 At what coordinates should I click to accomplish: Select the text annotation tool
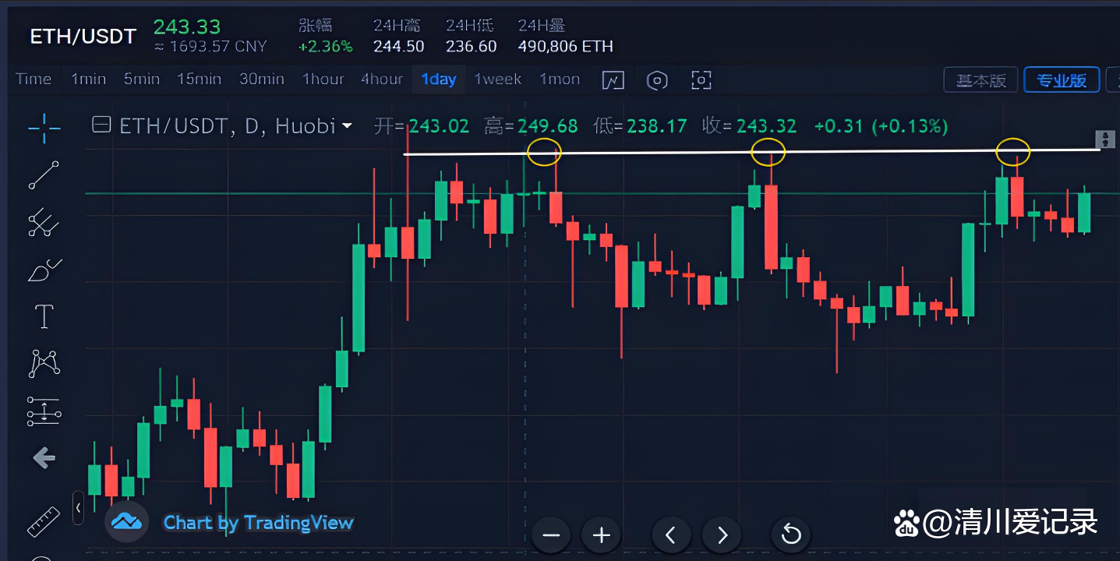pyautogui.click(x=44, y=316)
